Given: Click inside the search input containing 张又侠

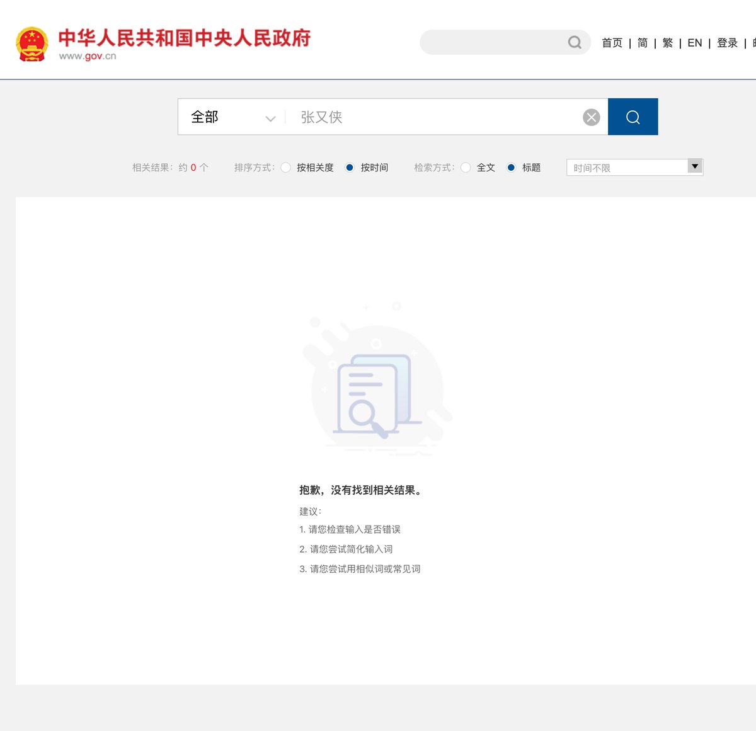Looking at the screenshot, I should (409, 117).
